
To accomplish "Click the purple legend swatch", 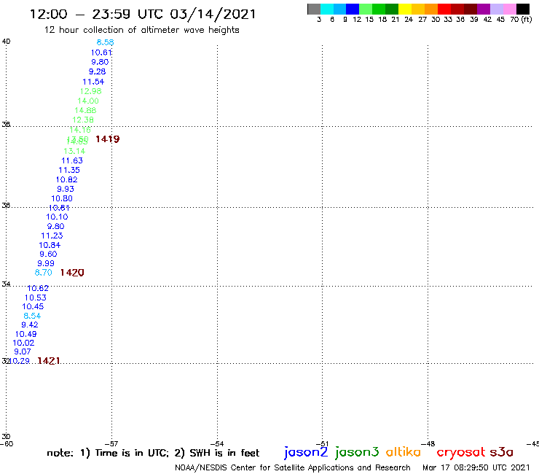I will pyautogui.click(x=484, y=9).
